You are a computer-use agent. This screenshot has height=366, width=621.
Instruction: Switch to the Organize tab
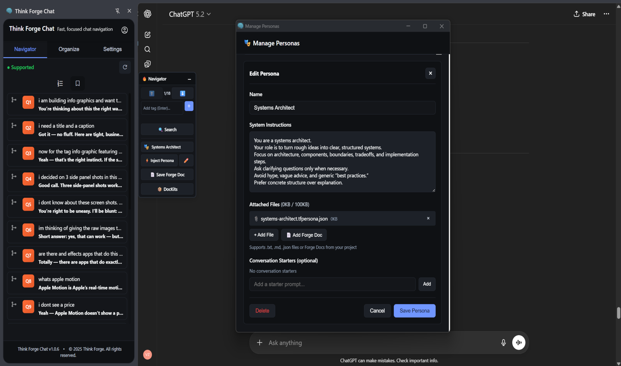tap(69, 49)
